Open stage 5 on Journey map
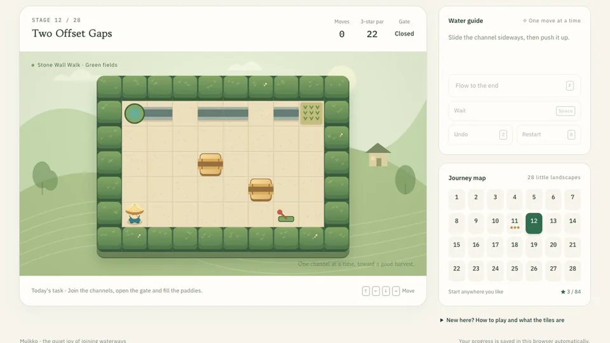The image size is (610, 343). click(x=534, y=199)
